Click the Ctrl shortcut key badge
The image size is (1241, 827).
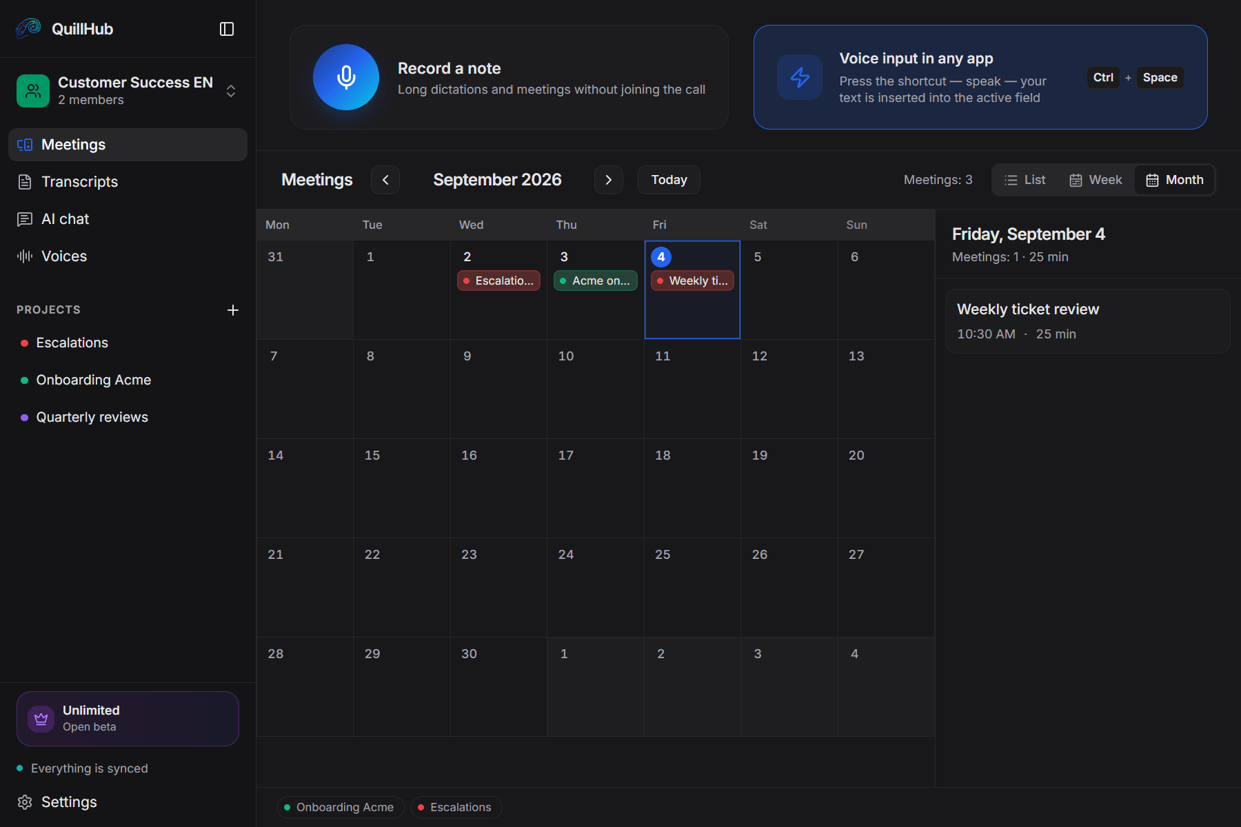1103,77
